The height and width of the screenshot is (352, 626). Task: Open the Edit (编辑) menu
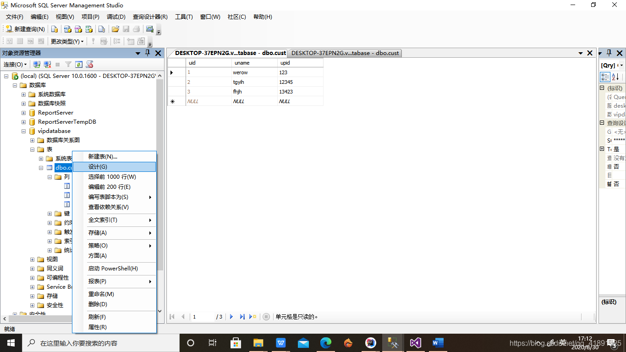tap(39, 17)
